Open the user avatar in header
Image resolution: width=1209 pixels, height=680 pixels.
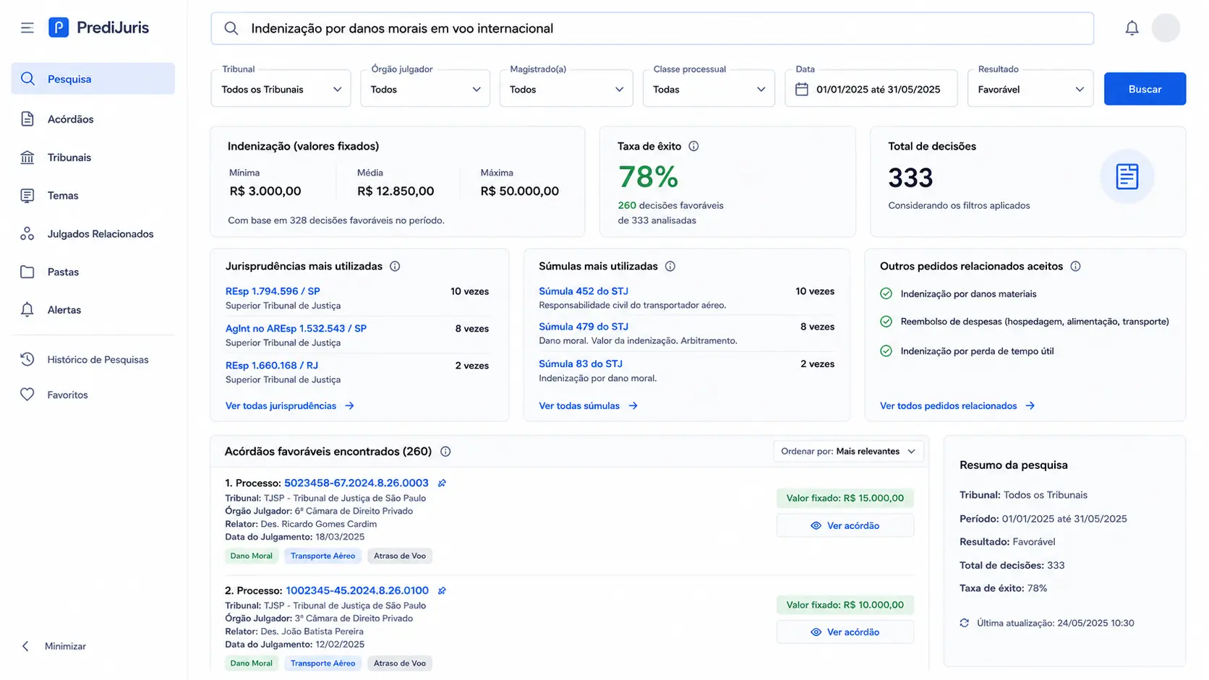click(x=1166, y=28)
